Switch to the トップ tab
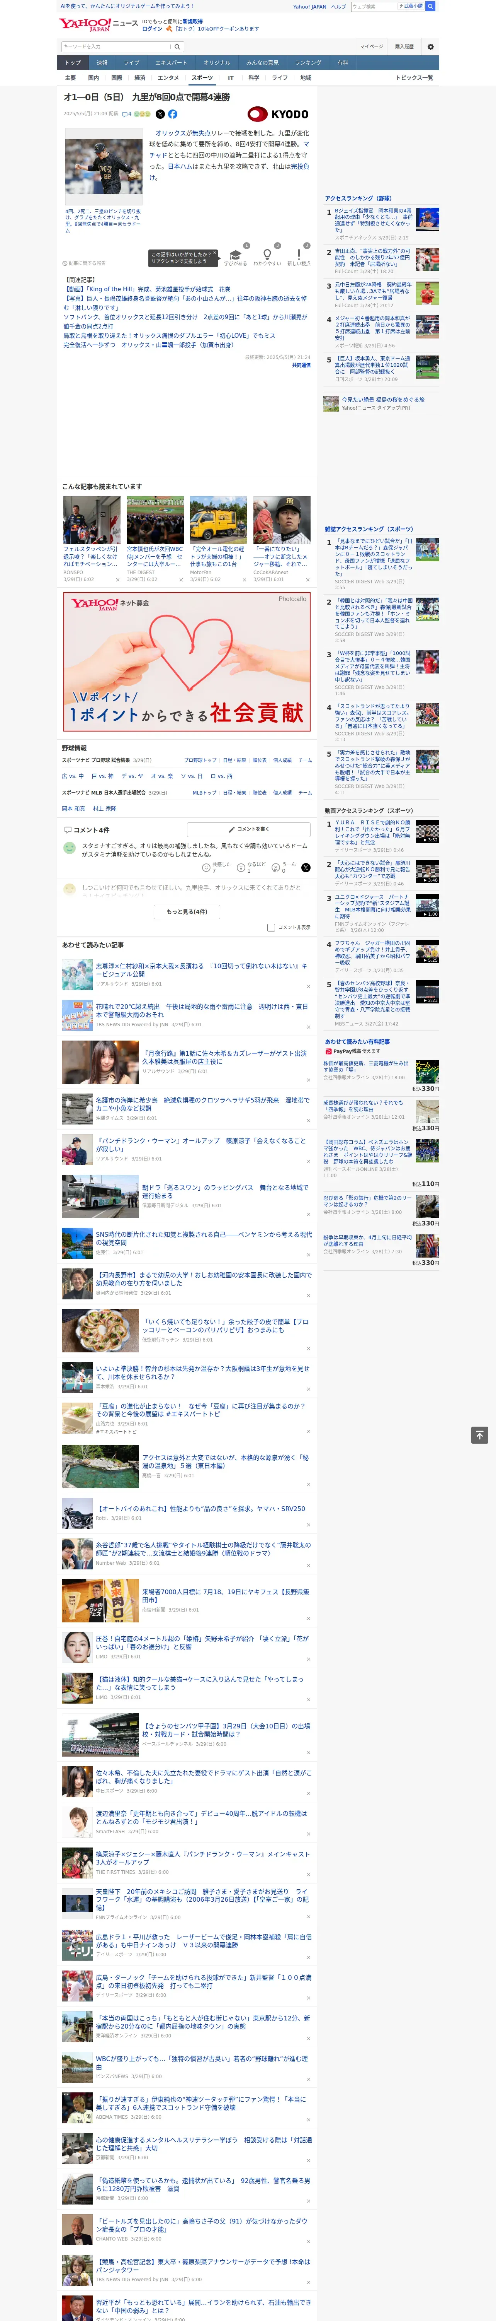This screenshot has width=496, height=2321. coord(73,63)
